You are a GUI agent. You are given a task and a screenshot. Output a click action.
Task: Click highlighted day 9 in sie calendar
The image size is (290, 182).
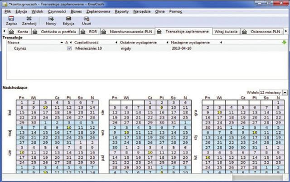162,107
